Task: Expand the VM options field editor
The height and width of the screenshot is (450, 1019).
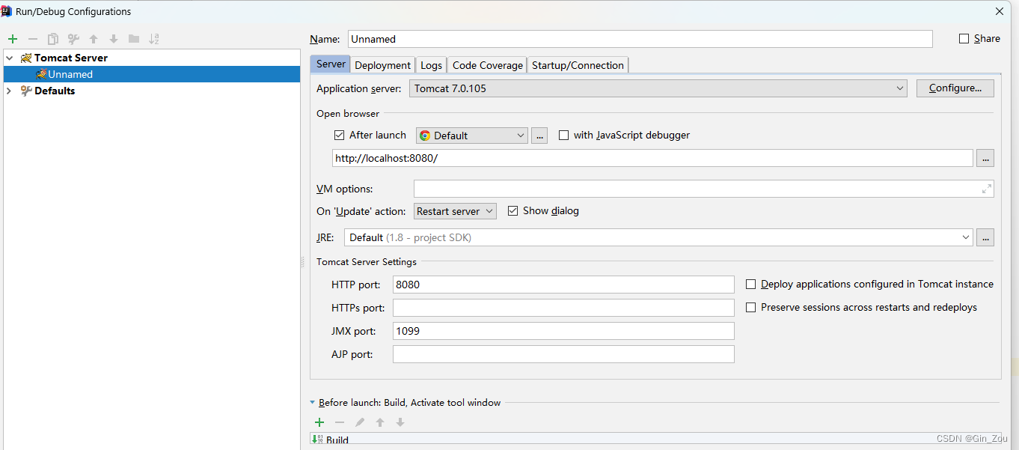Action: pos(987,189)
